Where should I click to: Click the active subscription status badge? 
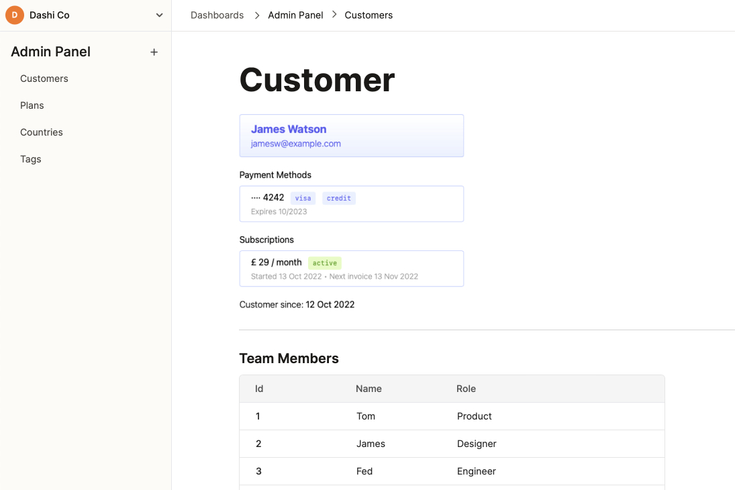[324, 263]
